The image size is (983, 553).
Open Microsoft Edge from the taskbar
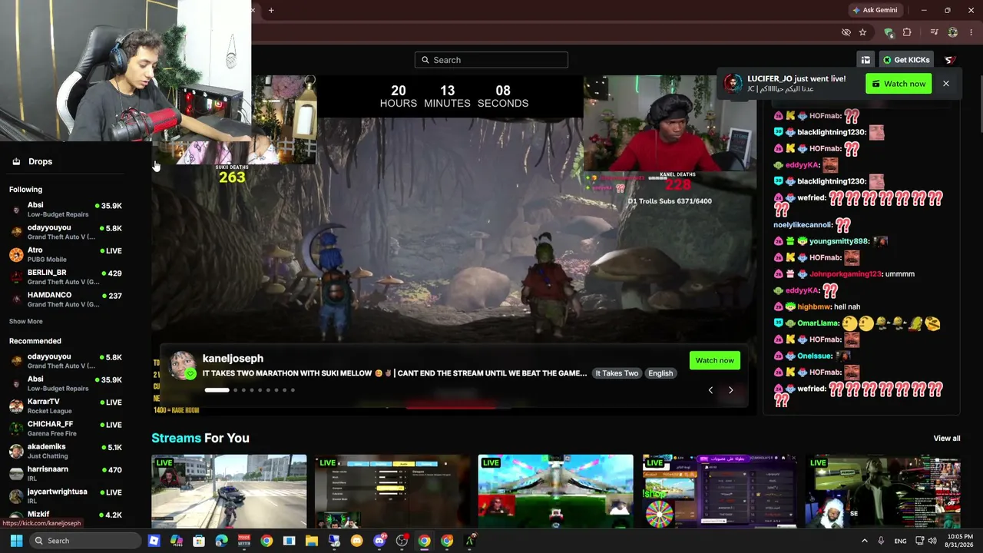pyautogui.click(x=221, y=541)
